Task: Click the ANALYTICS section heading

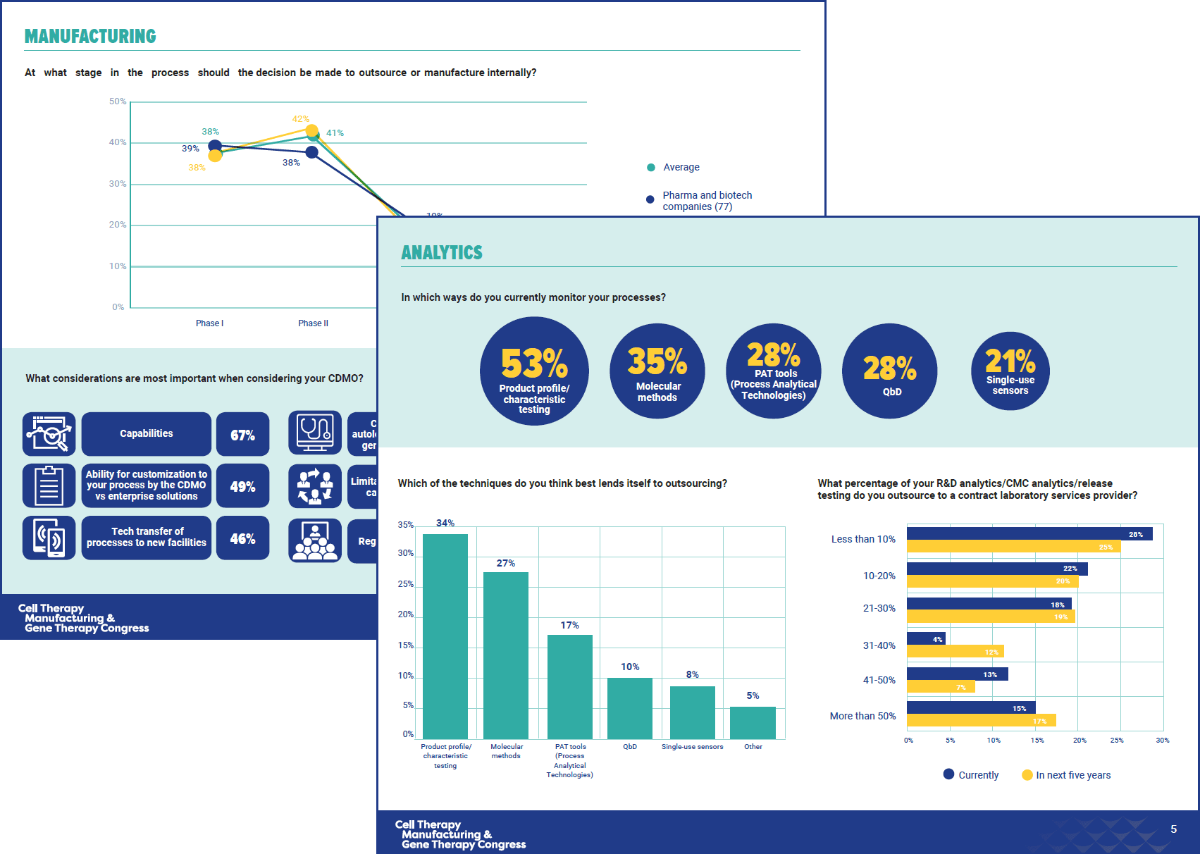Action: click(442, 253)
